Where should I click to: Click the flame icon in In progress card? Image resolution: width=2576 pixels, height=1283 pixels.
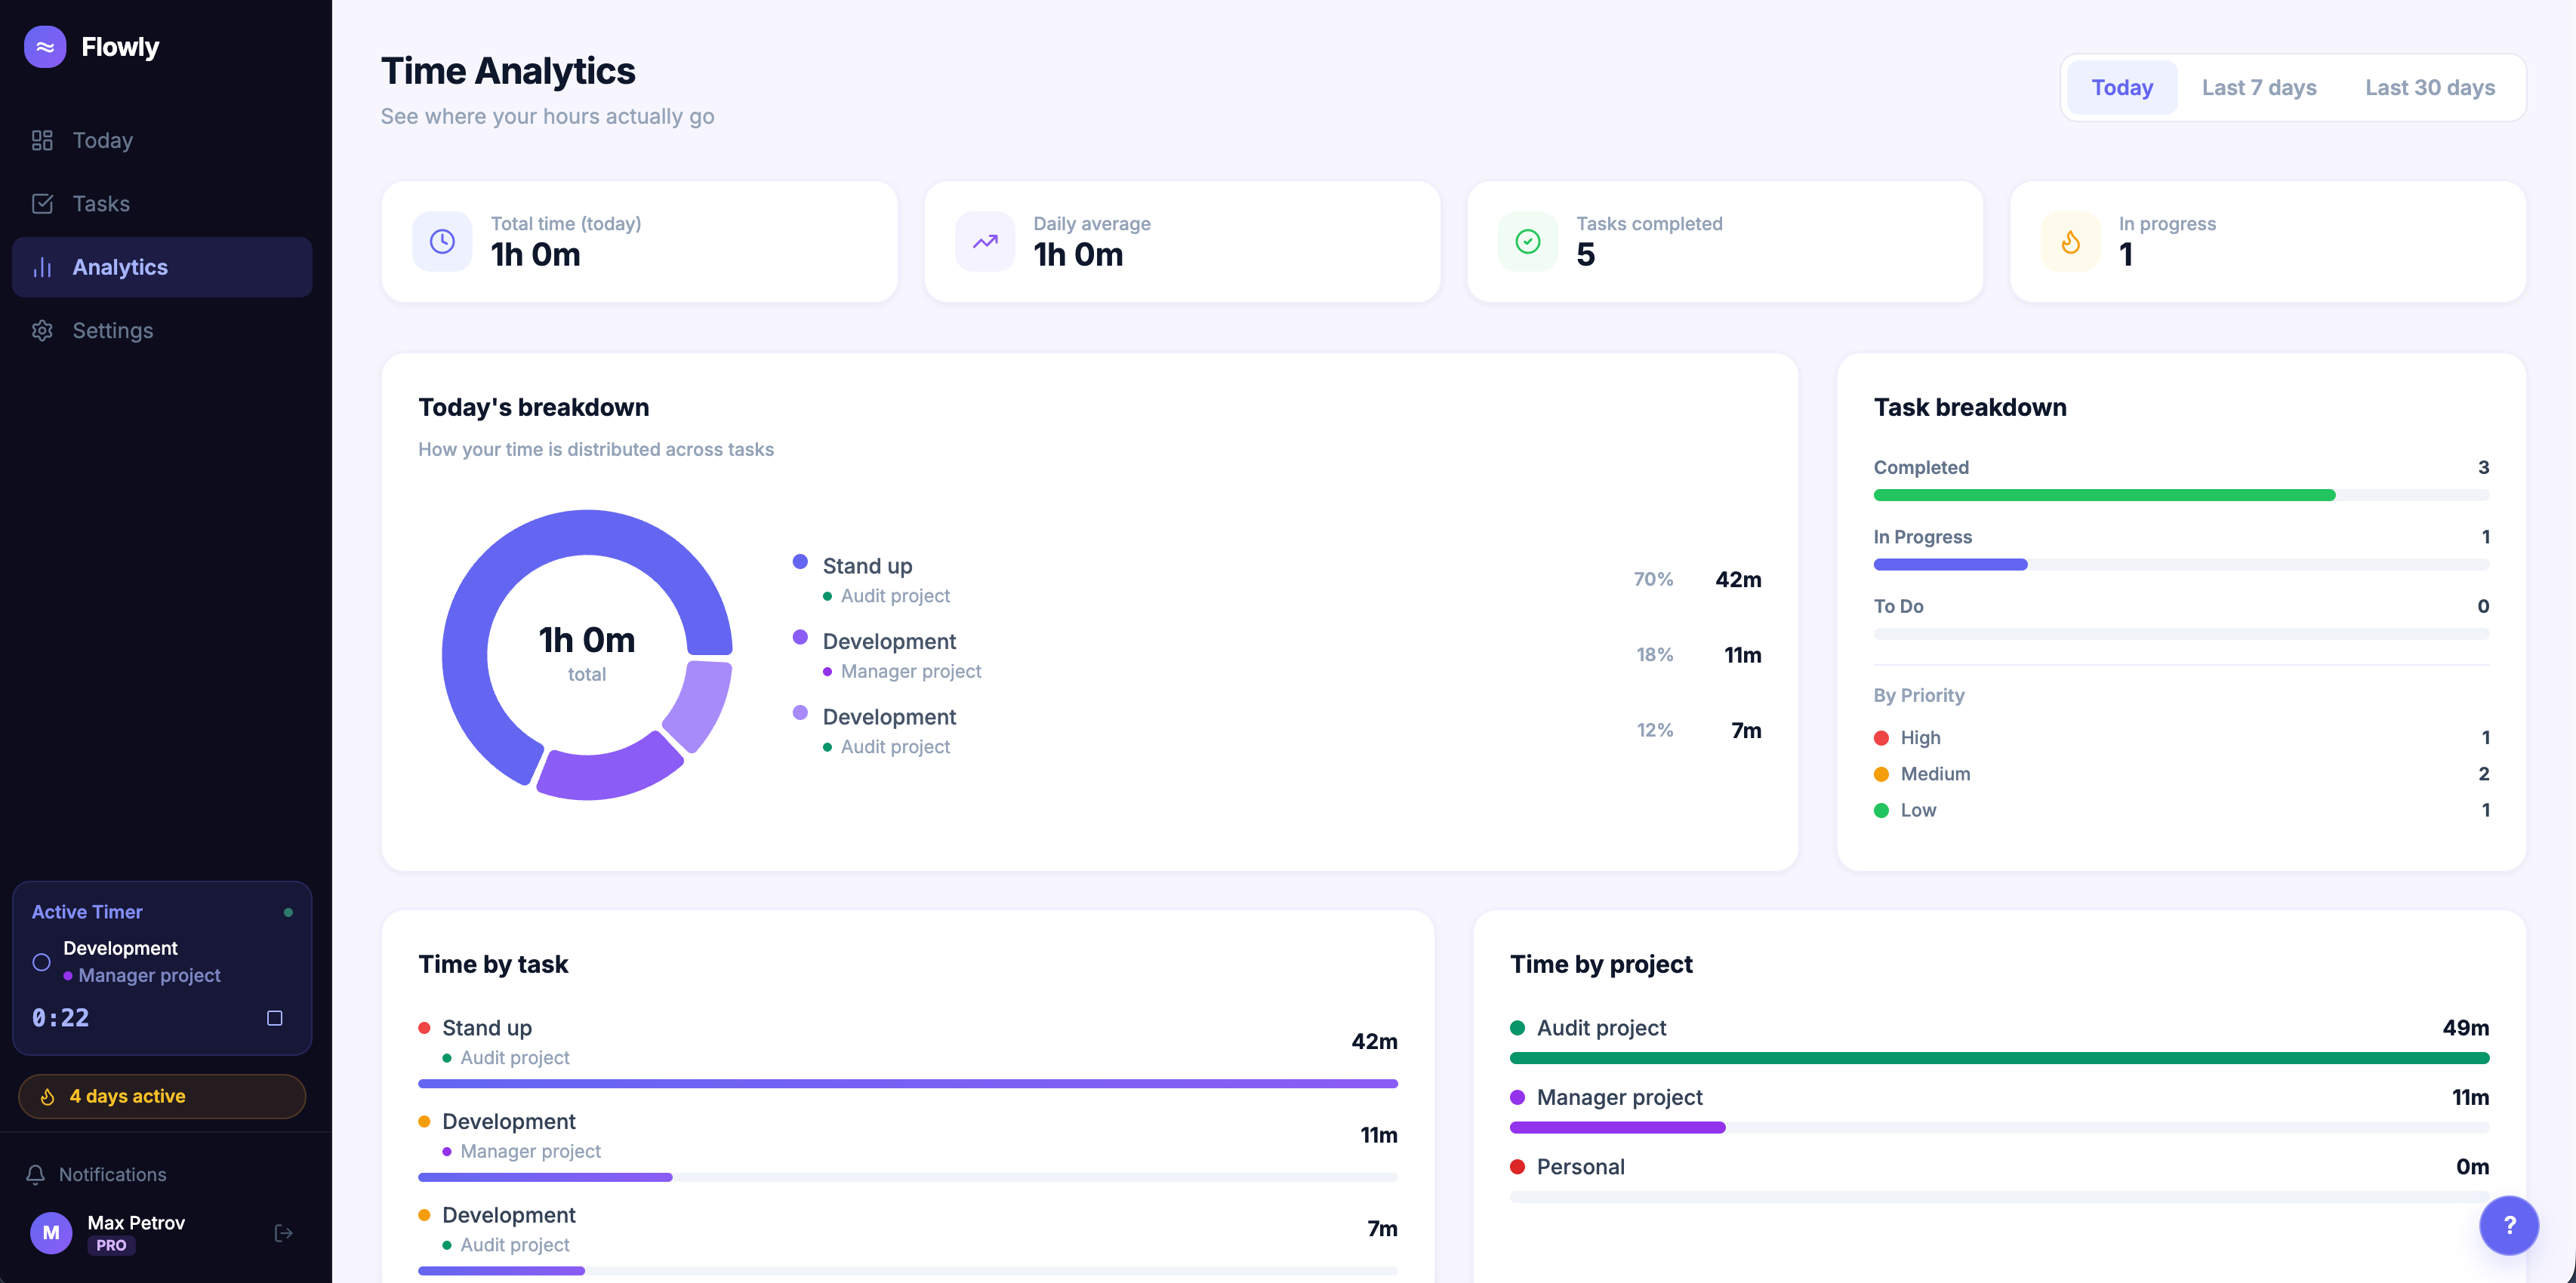pyautogui.click(x=2070, y=241)
